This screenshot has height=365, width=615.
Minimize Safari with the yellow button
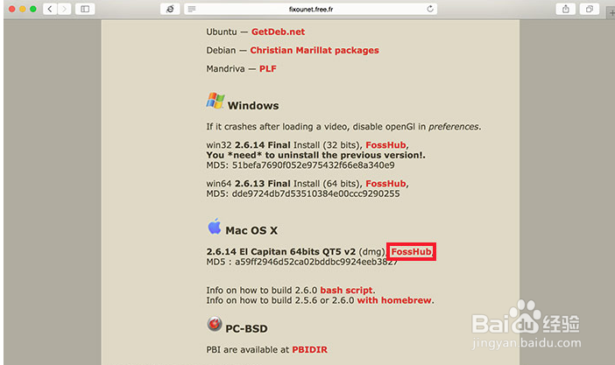point(23,9)
